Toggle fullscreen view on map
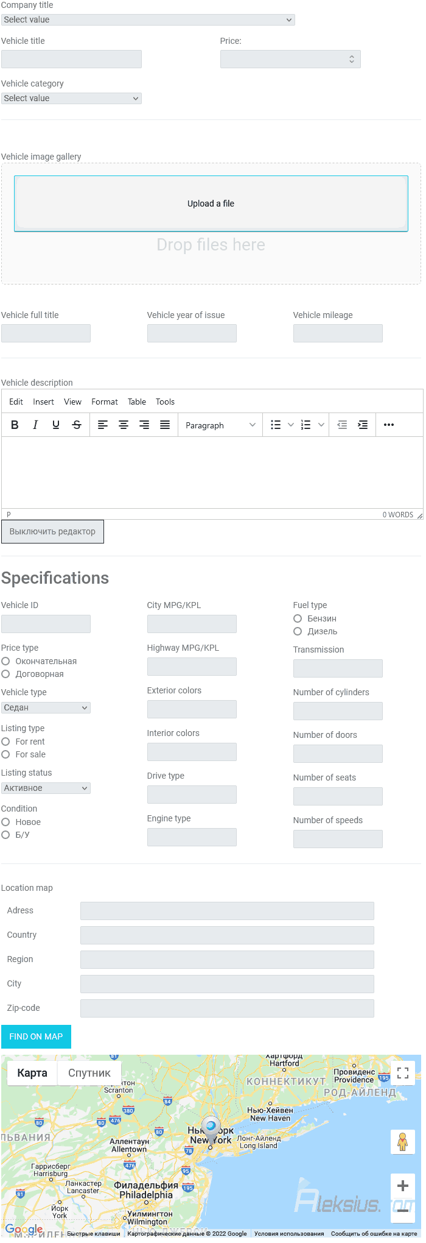 click(x=403, y=1073)
